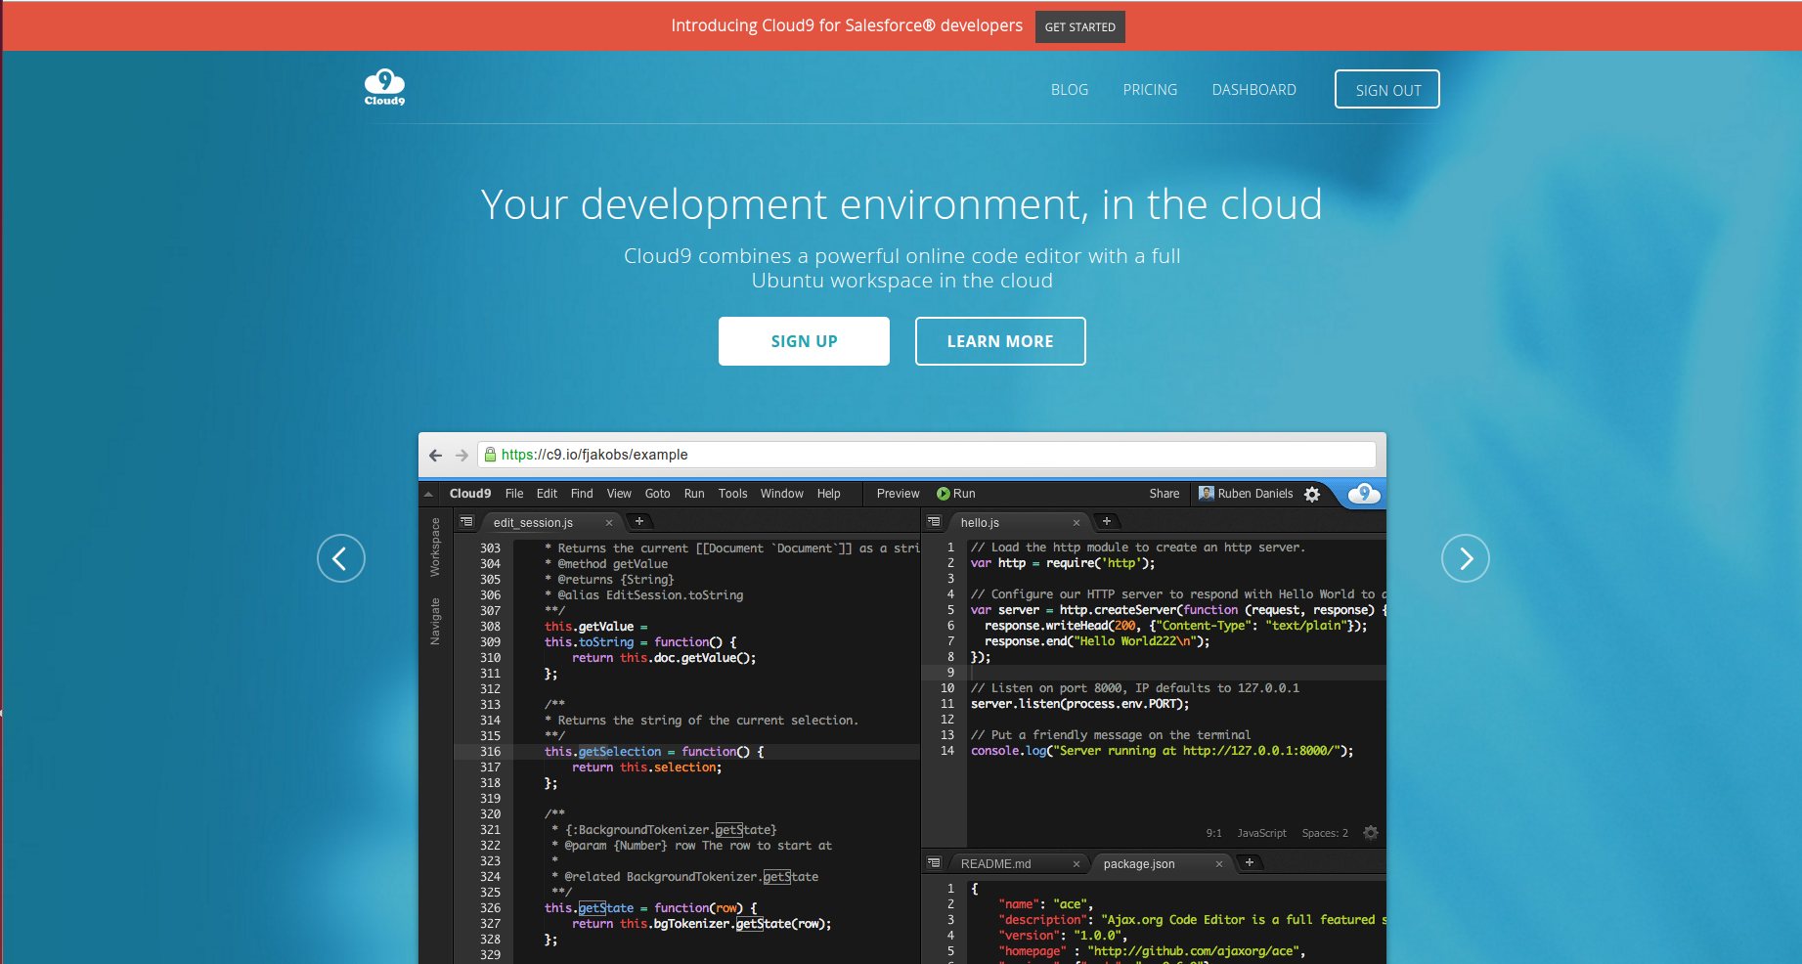Image resolution: width=1802 pixels, height=964 pixels.
Task: Open the Cloud9 menu in the IDE
Action: point(470,494)
